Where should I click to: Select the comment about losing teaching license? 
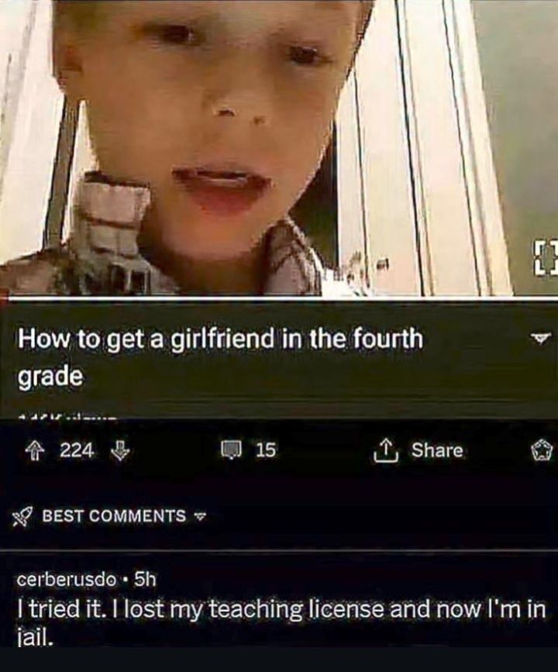coord(281,621)
